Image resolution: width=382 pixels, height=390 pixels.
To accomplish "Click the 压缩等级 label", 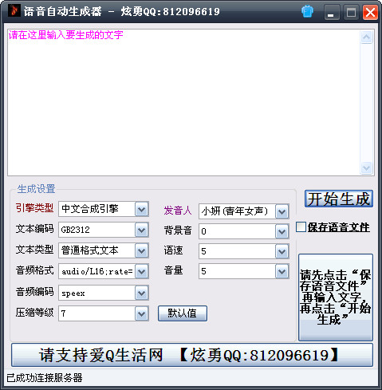I will pos(34,313).
